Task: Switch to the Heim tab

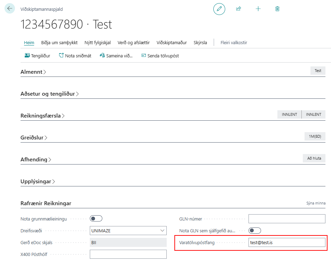Action: coord(29,43)
